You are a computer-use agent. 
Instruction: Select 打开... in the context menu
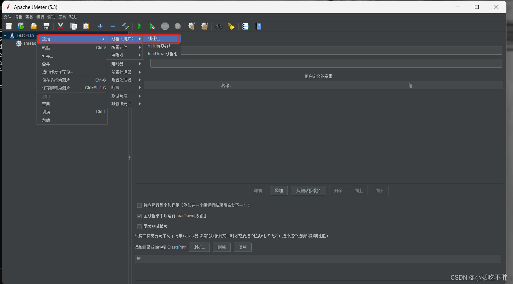click(72, 57)
